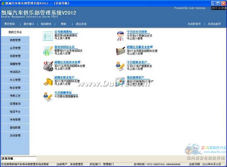Click the 公司新闻通知 checklist icon
The height and width of the screenshot is (167, 227).
click(x=48, y=36)
